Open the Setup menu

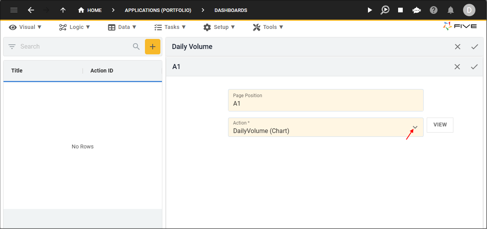coord(219,27)
